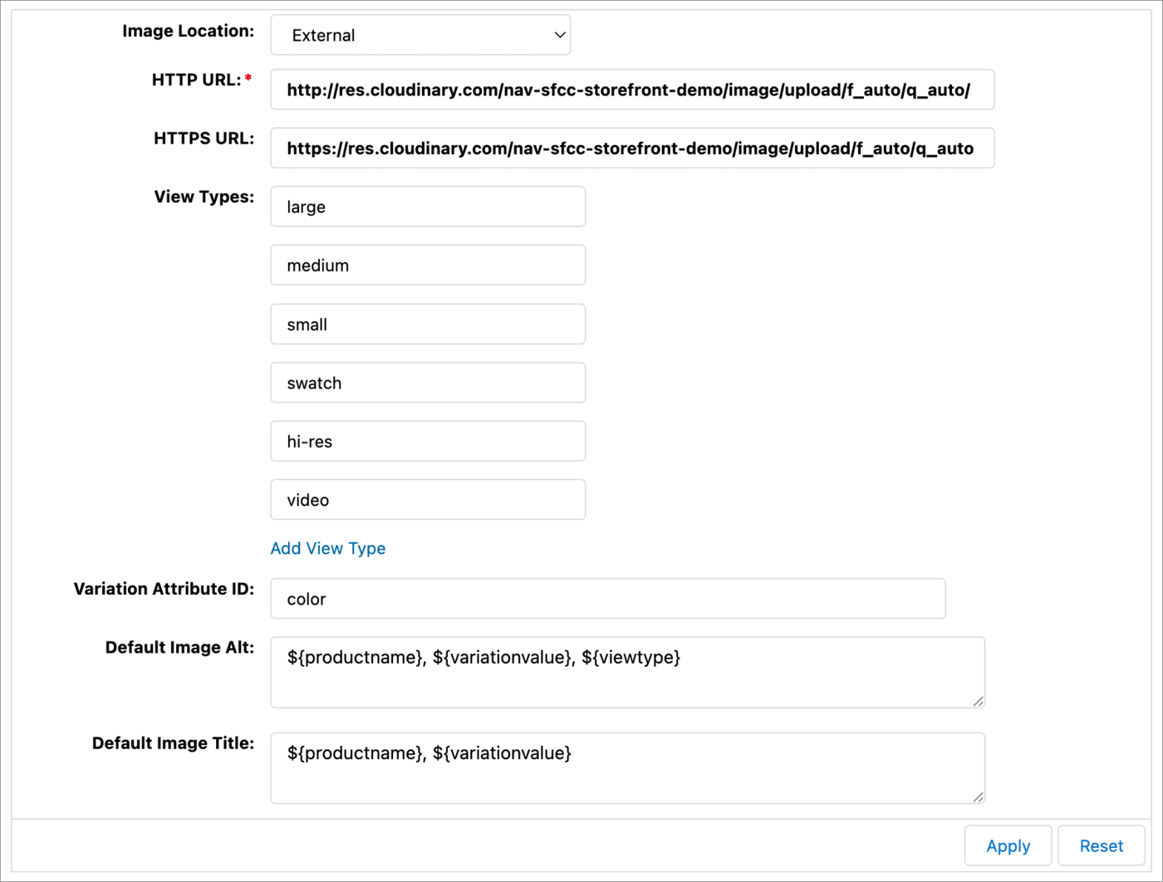Click the 'video' view type field
Image resolution: width=1163 pixels, height=882 pixels.
[428, 500]
